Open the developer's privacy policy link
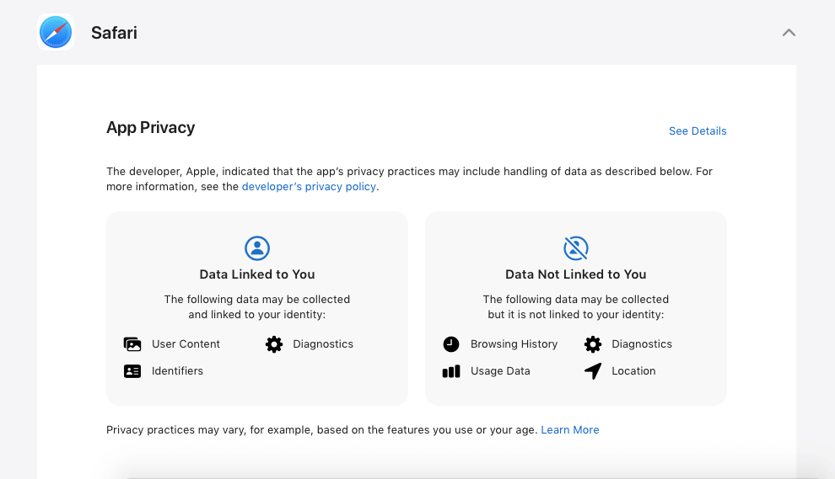Viewport: 835px width, 479px height. tap(309, 187)
